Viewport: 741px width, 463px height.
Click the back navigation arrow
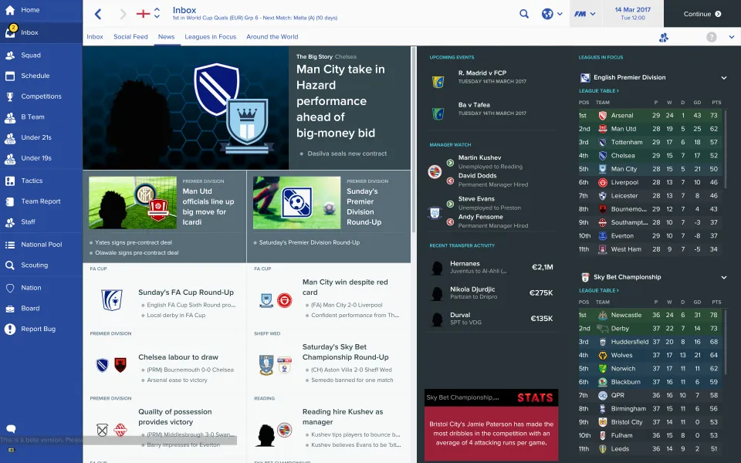click(x=98, y=14)
